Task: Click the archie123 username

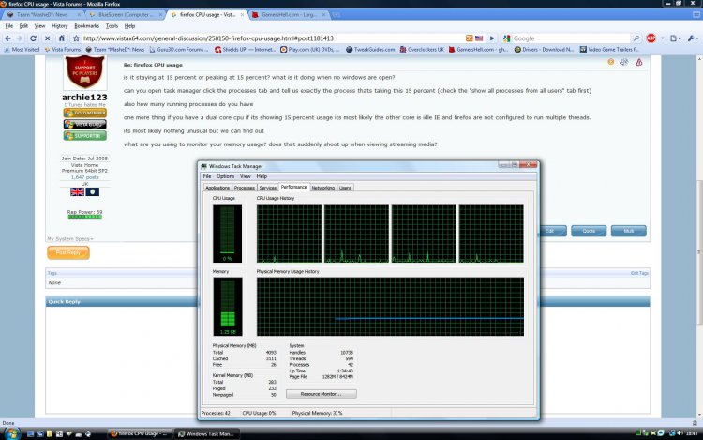Action: [84, 97]
